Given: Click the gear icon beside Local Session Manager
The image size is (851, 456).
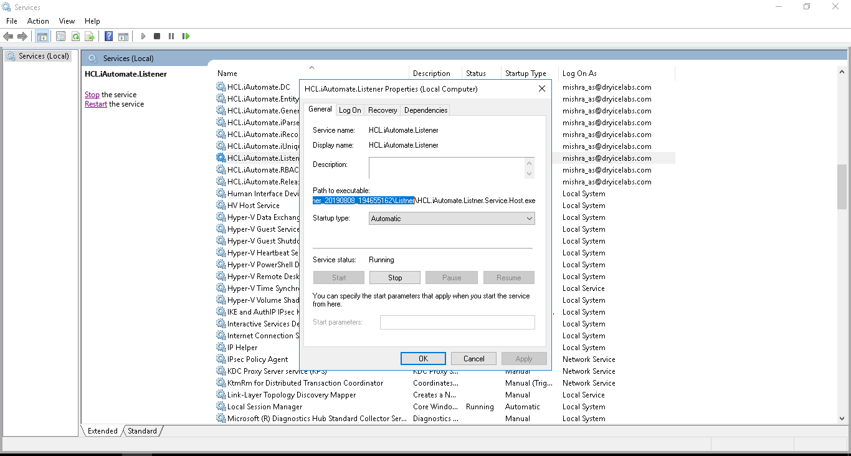Looking at the screenshot, I should (x=221, y=407).
